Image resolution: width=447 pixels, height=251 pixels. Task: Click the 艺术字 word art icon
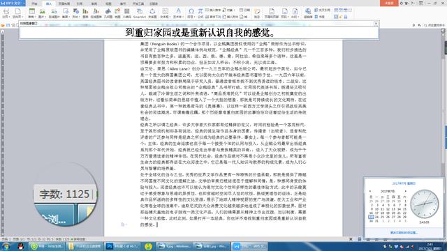178,11
